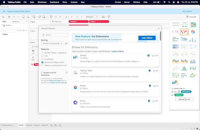This screenshot has height=130, width=200.
Task: Uncheck Works with Tableau Public filter
Action: pos(42,62)
